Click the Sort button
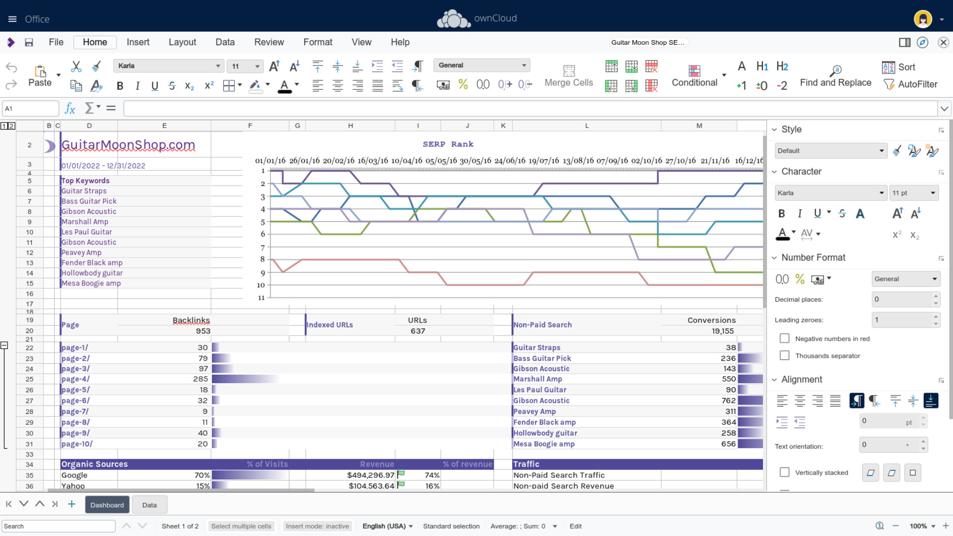The width and height of the screenshot is (953, 536). pos(898,67)
